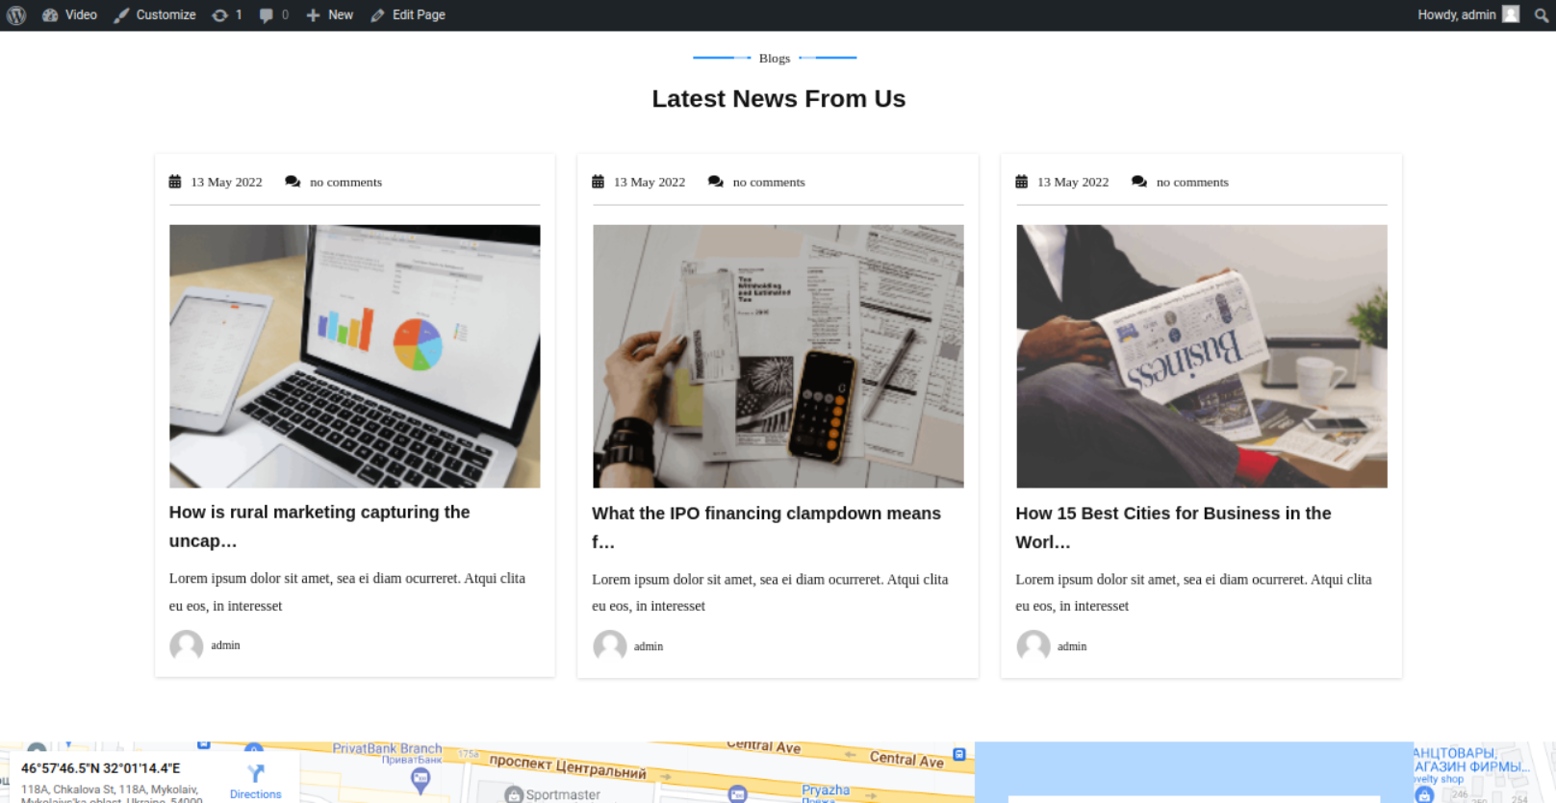Click the comments icon on first blog card
Image resolution: width=1556 pixels, height=803 pixels.
[293, 182]
